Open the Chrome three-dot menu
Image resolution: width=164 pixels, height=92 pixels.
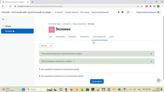click(162, 6)
